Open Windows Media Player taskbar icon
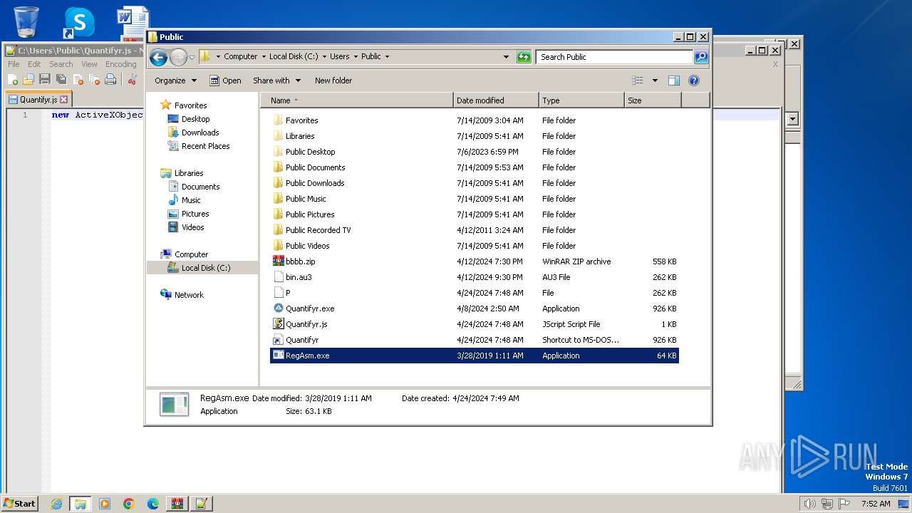 click(105, 504)
